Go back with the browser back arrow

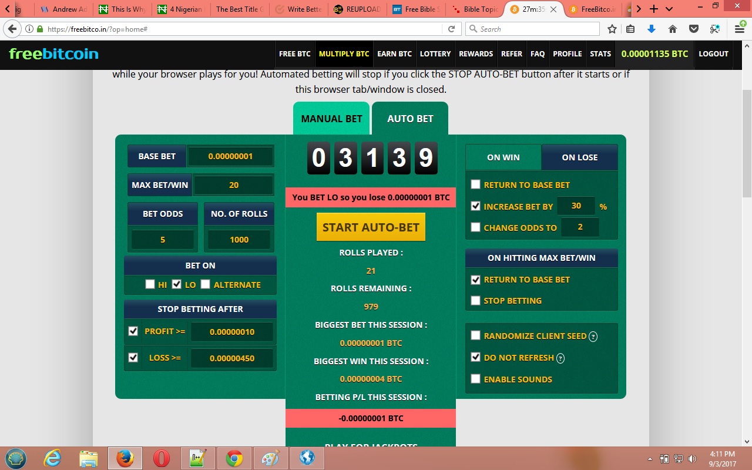tap(12, 29)
